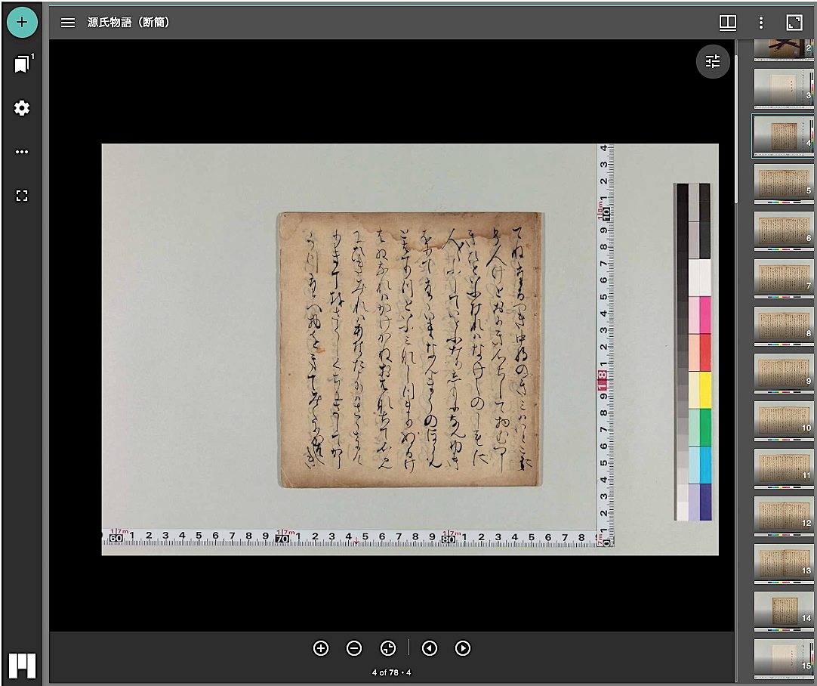The height and width of the screenshot is (686, 817).
Task: Go to the previous page
Action: pos(430,648)
